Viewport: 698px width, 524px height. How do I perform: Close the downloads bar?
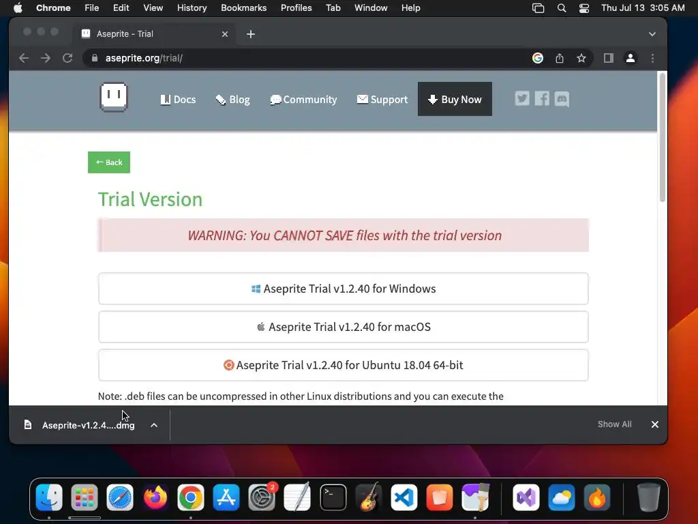point(655,424)
